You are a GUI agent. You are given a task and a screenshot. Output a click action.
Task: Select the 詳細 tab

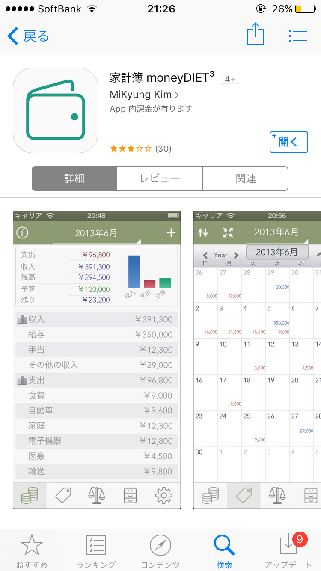tap(74, 178)
